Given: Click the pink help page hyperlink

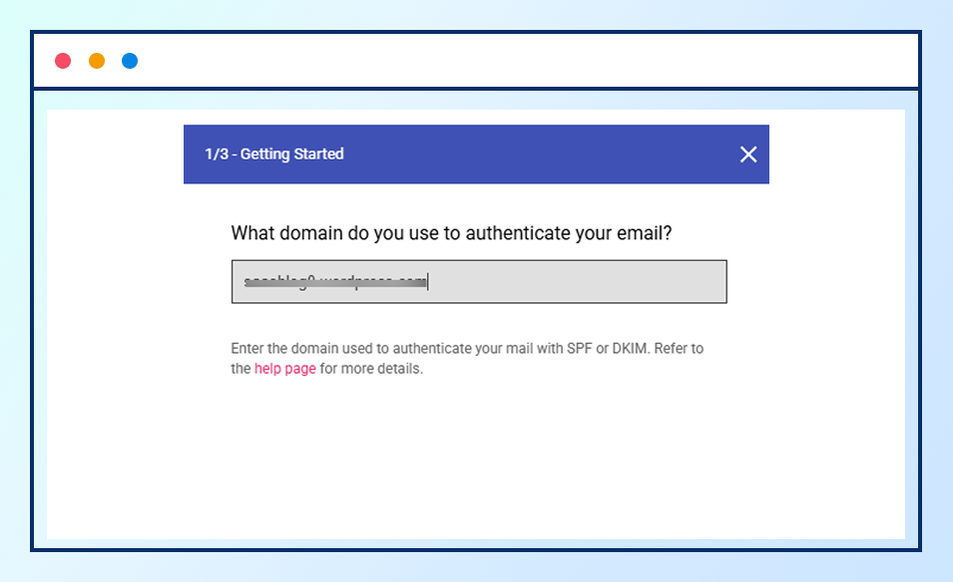Looking at the screenshot, I should (285, 368).
